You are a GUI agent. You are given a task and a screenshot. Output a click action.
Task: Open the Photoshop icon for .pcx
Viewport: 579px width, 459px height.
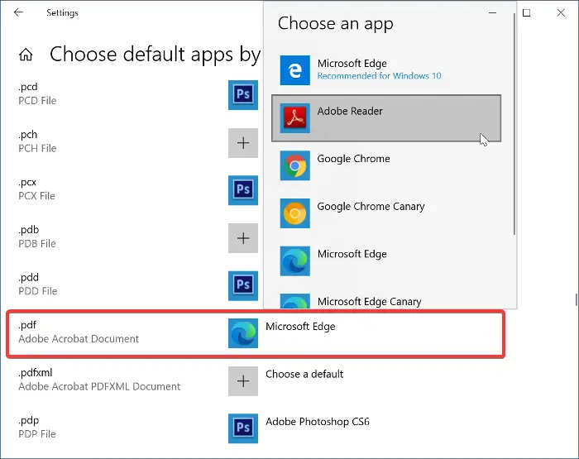point(243,190)
